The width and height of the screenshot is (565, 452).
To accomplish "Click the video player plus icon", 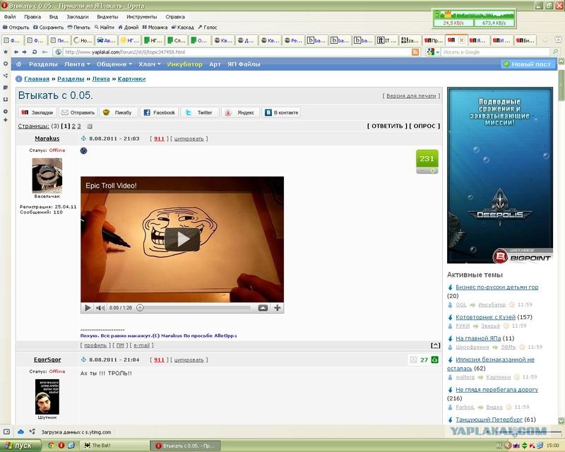I will pos(277,308).
